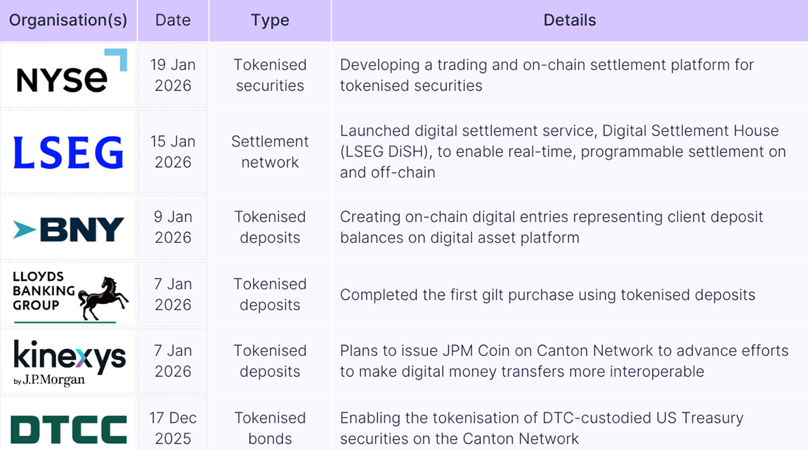Select the 19 Jan 2026 date cell
Image resolution: width=808 pixels, height=450 pixels.
[173, 75]
